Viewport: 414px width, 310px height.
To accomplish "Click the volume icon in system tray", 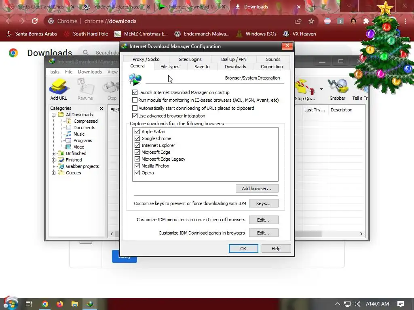I will tap(357, 304).
